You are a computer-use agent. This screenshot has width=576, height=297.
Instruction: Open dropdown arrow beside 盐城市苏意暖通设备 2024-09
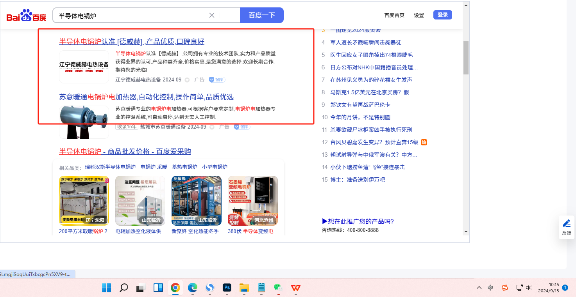point(212,127)
